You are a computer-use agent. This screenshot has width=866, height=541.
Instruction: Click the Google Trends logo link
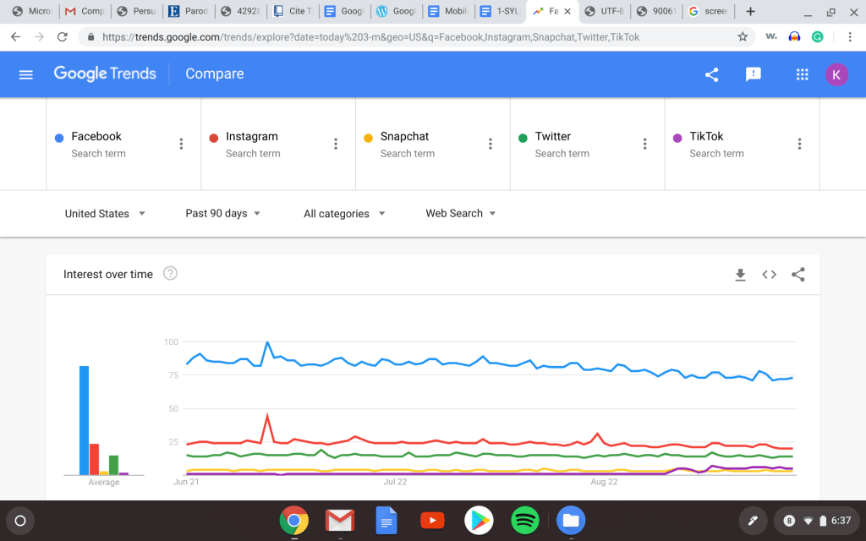pos(105,74)
